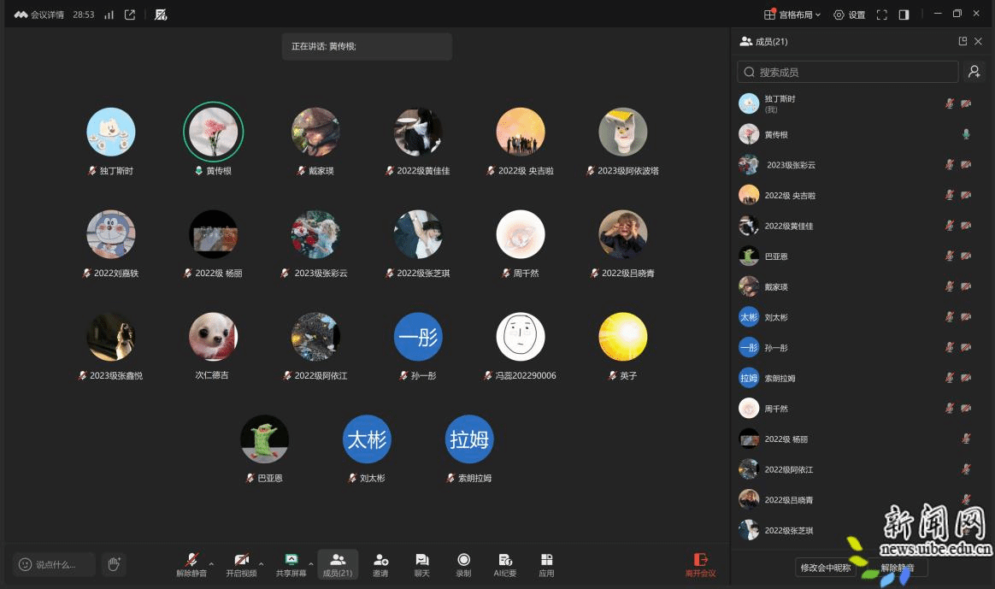Toggle 开启视频 camera button
The image size is (995, 589).
[x=241, y=564]
